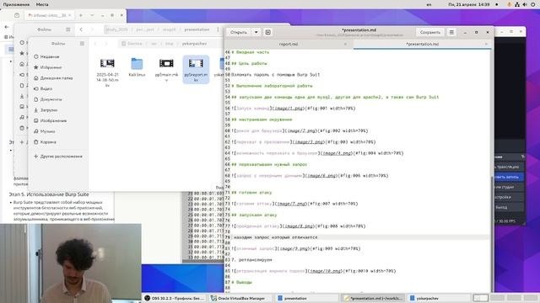Click the streaming button in OBS controls
The image size is (540, 303).
(x=508, y=167)
